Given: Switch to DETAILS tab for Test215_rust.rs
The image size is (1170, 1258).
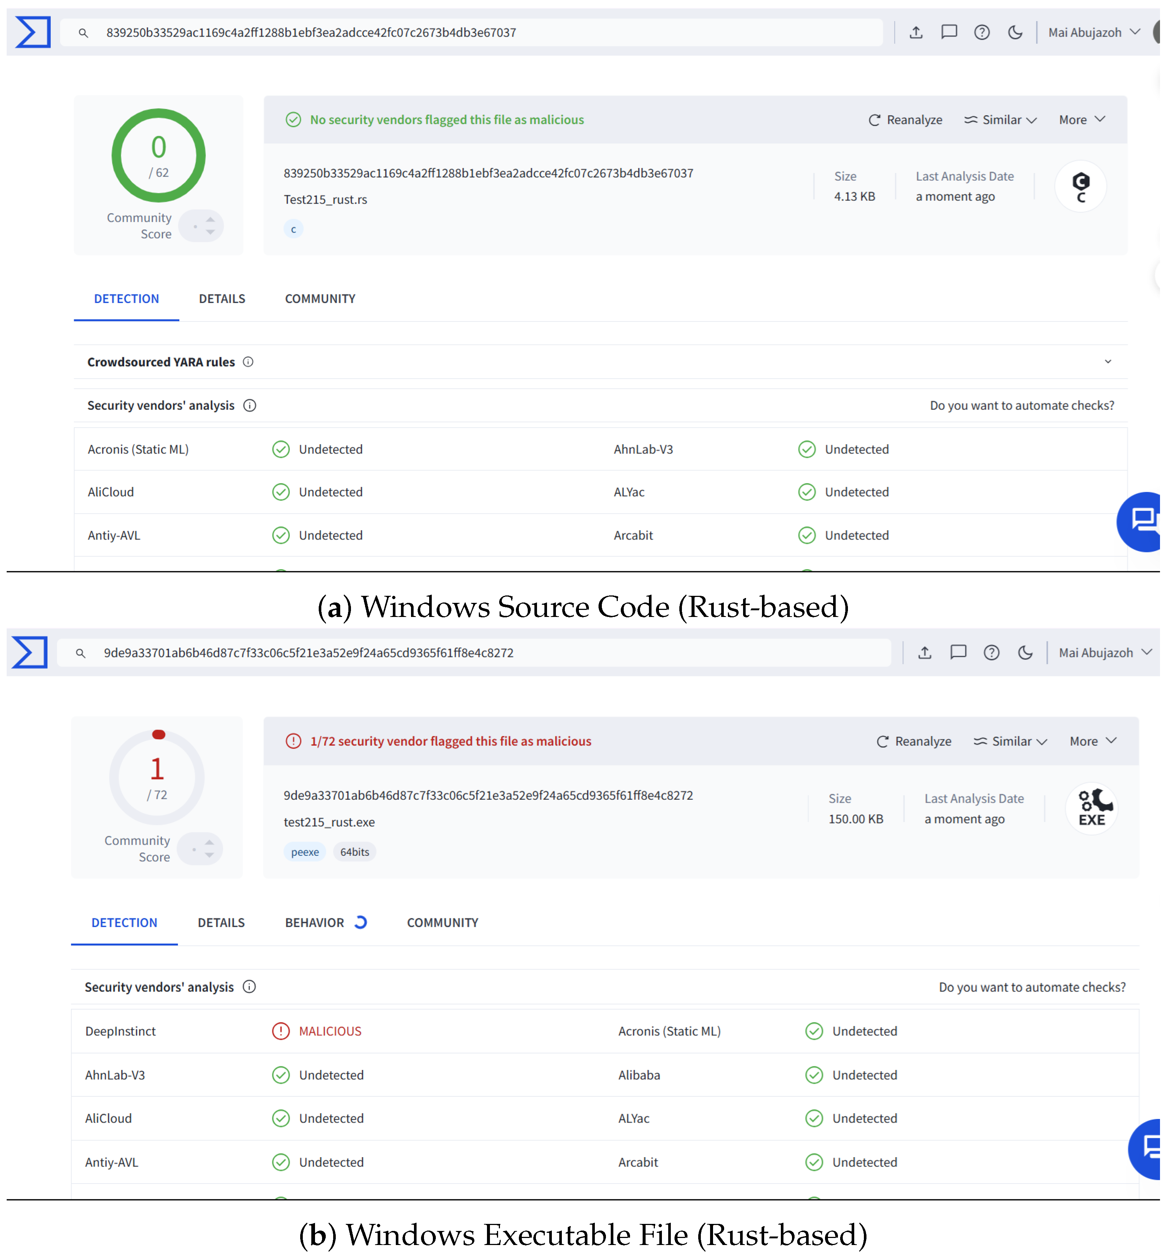Looking at the screenshot, I should [222, 298].
